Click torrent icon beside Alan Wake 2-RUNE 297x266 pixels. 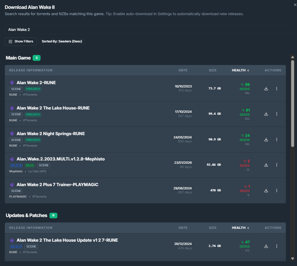12,83
